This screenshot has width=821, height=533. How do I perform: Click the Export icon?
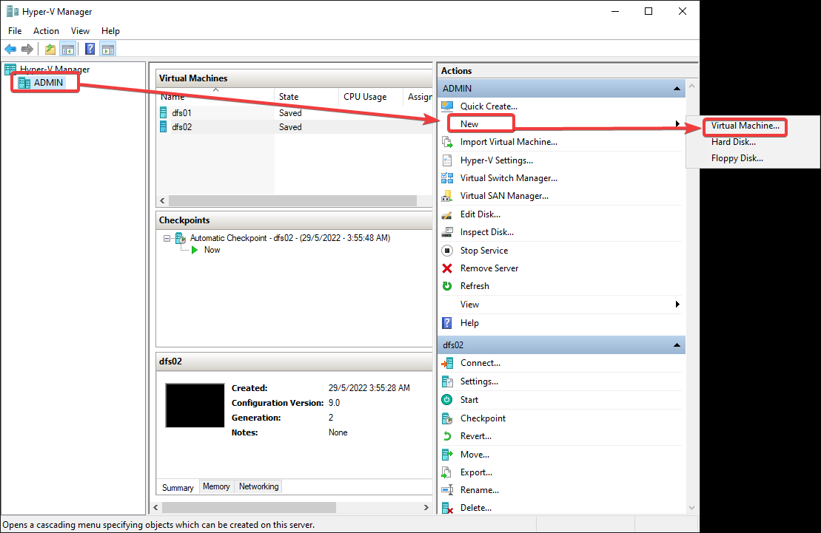(x=447, y=472)
